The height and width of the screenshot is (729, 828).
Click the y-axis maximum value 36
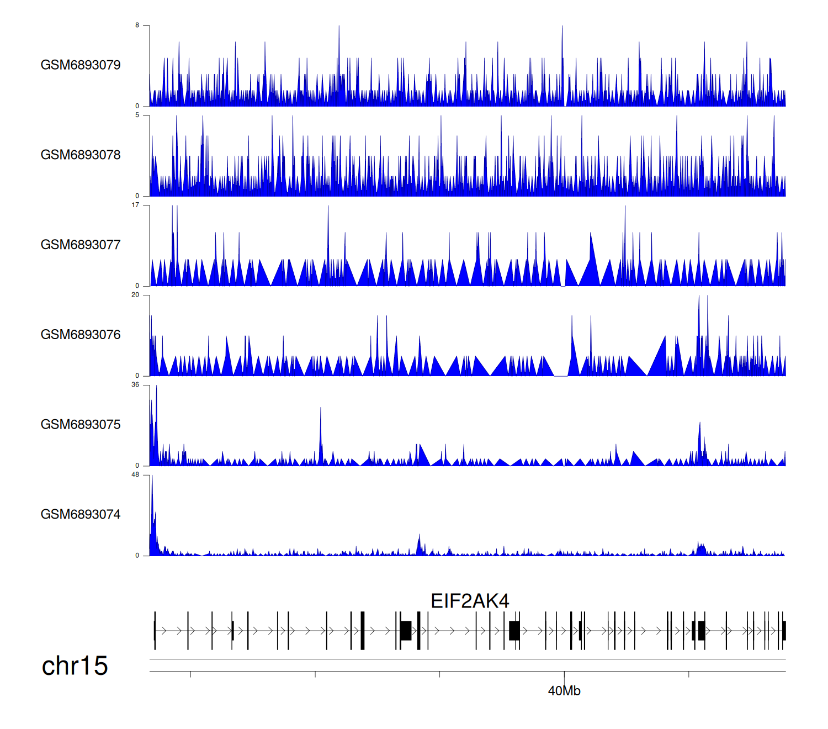(135, 385)
